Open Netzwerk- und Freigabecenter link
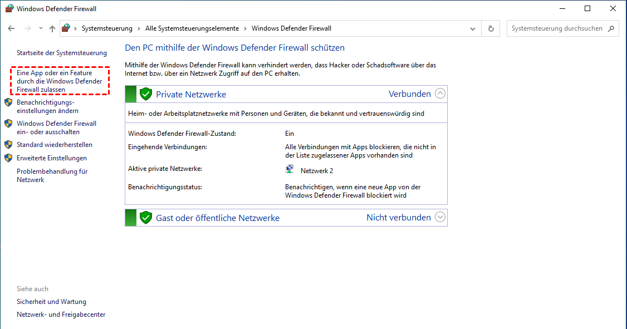Screen dimensions: 627x329 coord(61,315)
